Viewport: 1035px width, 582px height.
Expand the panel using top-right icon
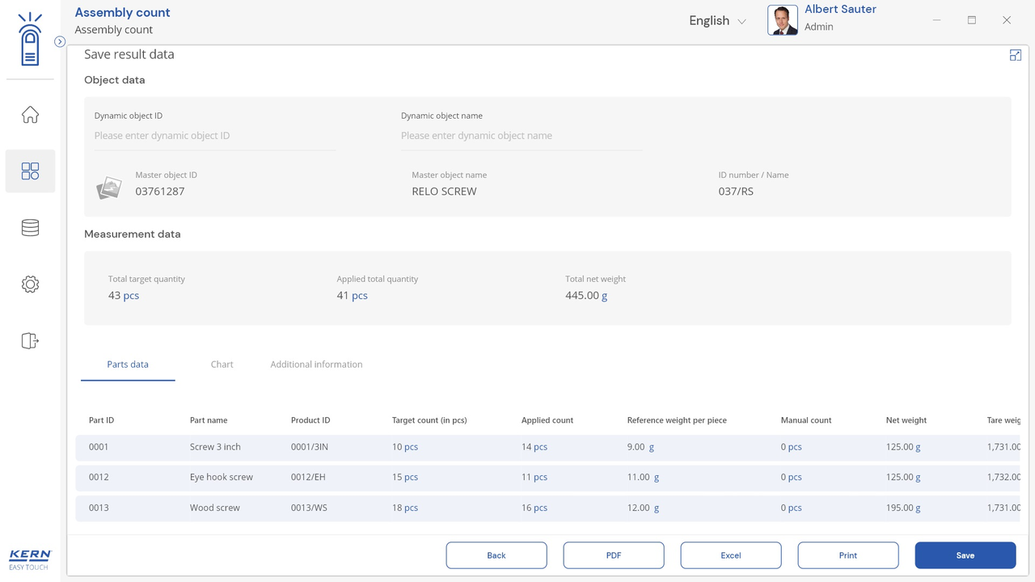(1016, 55)
